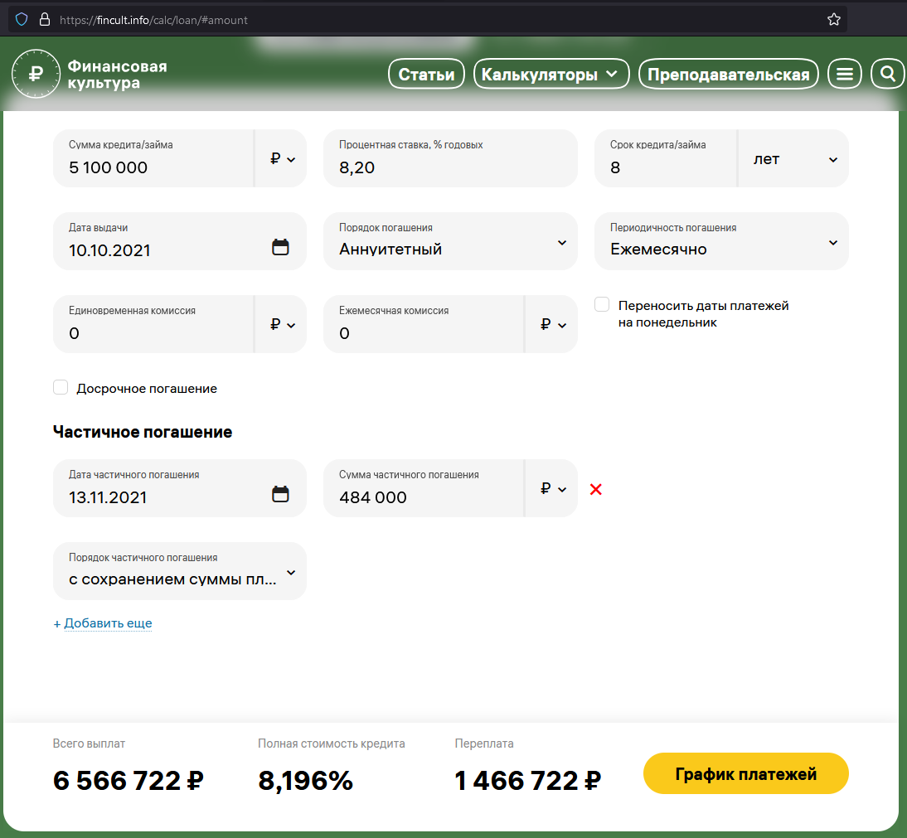Viewport: 907px width, 838px height.
Task: Edit Сумма частичного погашения 484 000
Action: 424,488
